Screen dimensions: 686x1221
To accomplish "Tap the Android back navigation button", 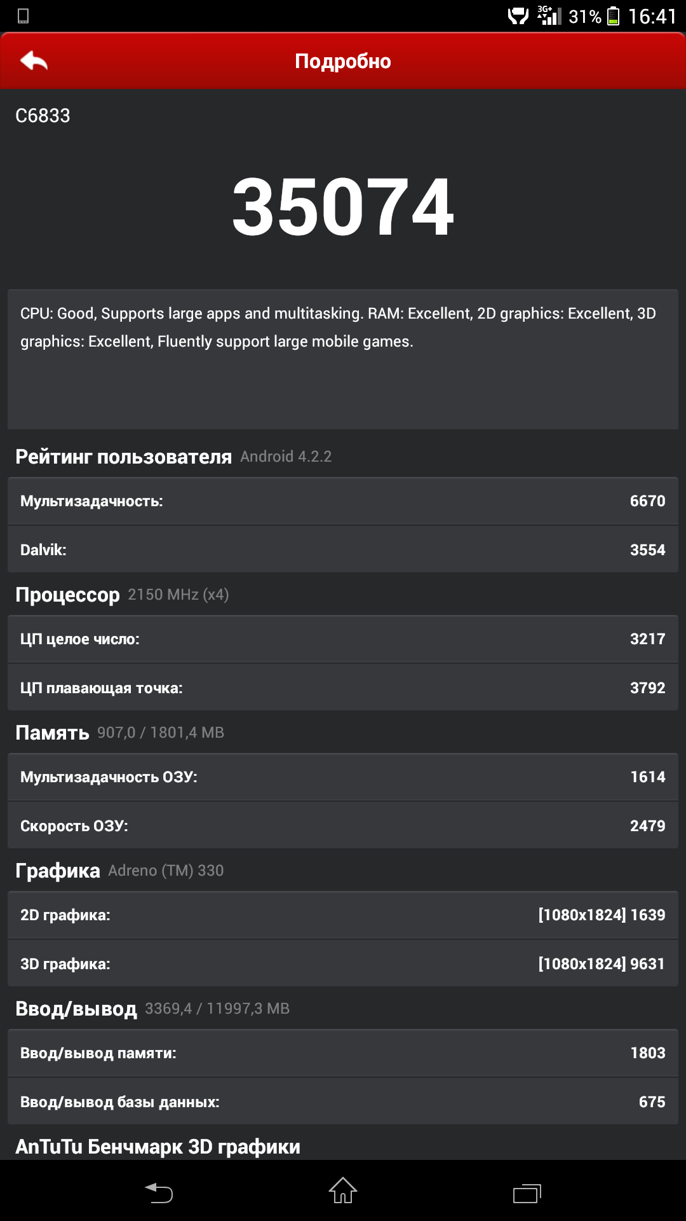I will point(159,1192).
